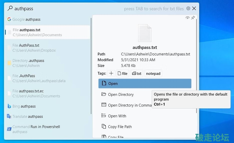234x143 pixels.
Task: Select the 'txt' tag chip
Action: (137, 73)
